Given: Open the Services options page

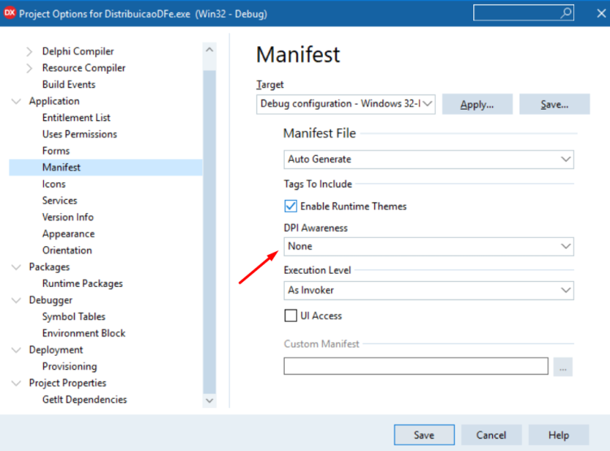Looking at the screenshot, I should point(59,201).
